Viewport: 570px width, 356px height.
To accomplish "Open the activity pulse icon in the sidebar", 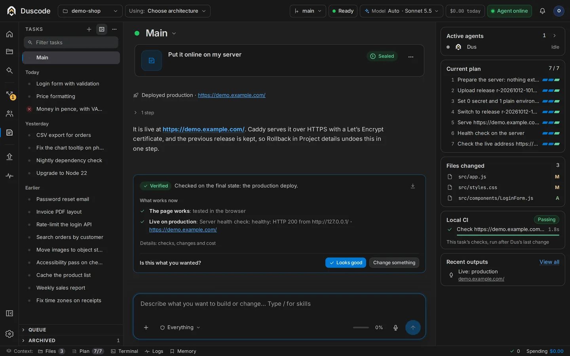I will point(9,176).
